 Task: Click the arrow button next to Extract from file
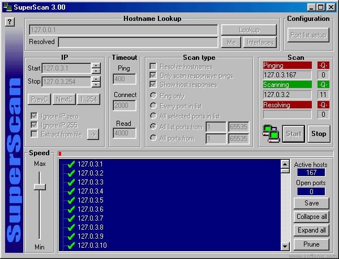tap(93, 134)
